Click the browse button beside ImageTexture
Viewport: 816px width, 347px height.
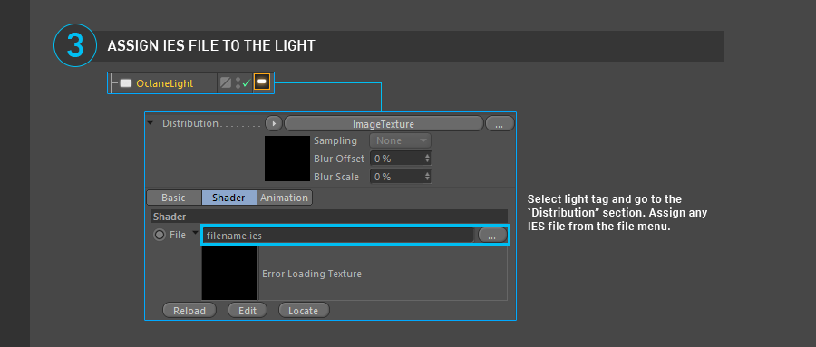click(500, 124)
